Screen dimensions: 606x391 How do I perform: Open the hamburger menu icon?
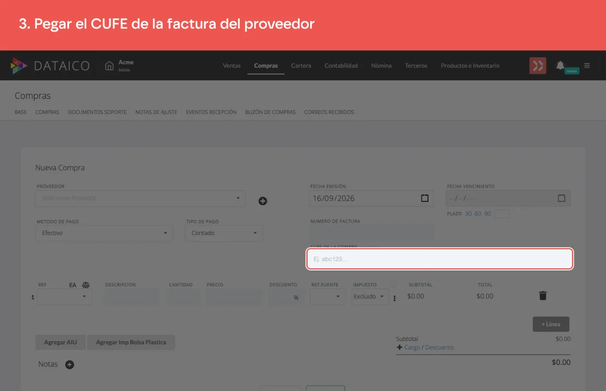click(587, 65)
